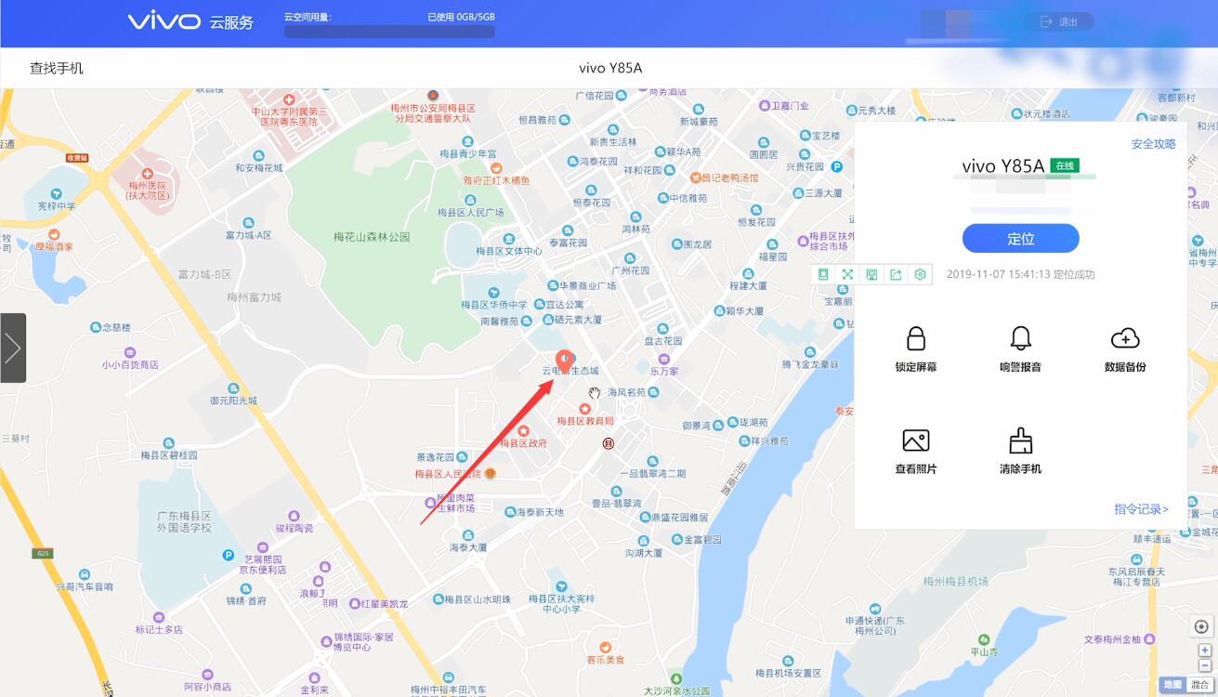Click the 梅县区政府 star marker
1218x697 pixels.
pos(523,431)
